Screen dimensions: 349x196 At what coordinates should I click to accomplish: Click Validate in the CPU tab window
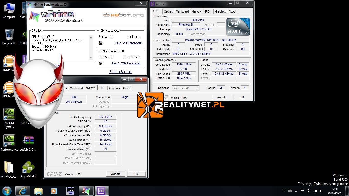(222, 97)
